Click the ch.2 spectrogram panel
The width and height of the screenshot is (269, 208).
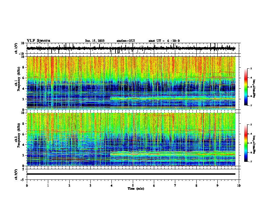pyautogui.click(x=131, y=139)
